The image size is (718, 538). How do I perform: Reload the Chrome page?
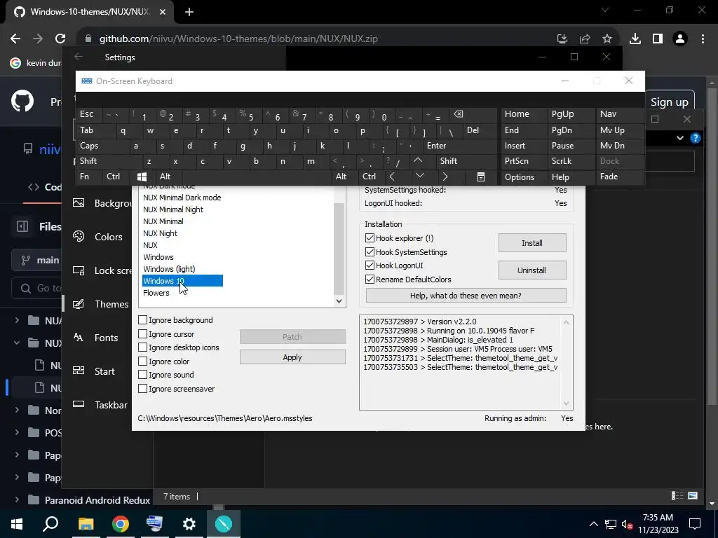pyautogui.click(x=60, y=39)
